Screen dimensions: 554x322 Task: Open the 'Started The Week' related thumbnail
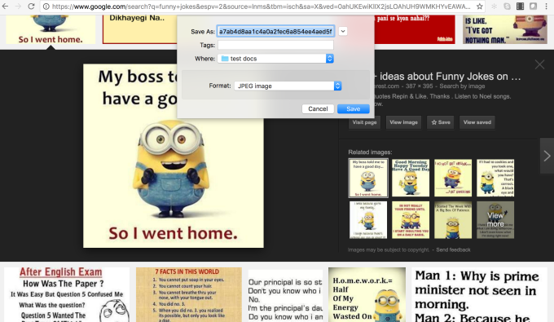tap(453, 220)
